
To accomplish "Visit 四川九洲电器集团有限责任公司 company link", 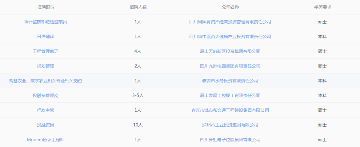I will (x=230, y=66).
